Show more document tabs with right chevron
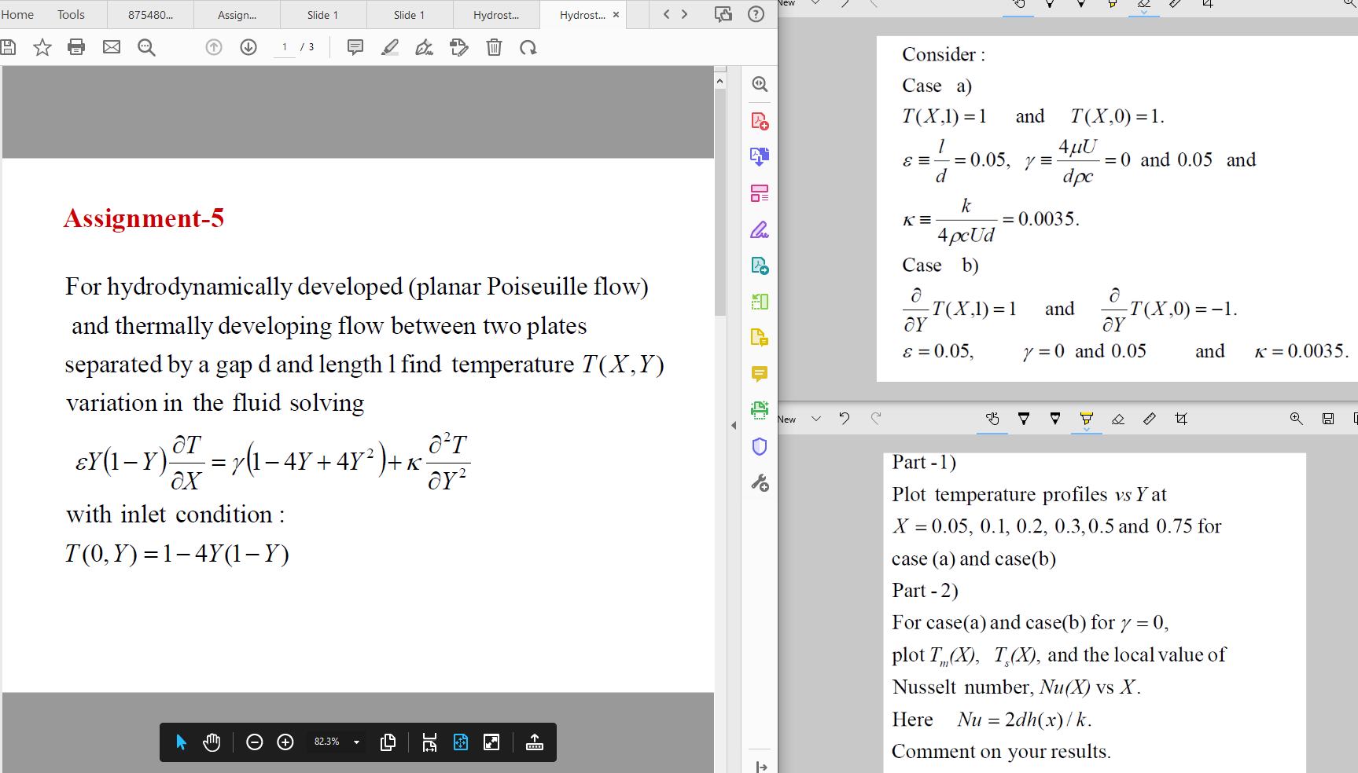This screenshot has width=1358, height=773. 684,14
